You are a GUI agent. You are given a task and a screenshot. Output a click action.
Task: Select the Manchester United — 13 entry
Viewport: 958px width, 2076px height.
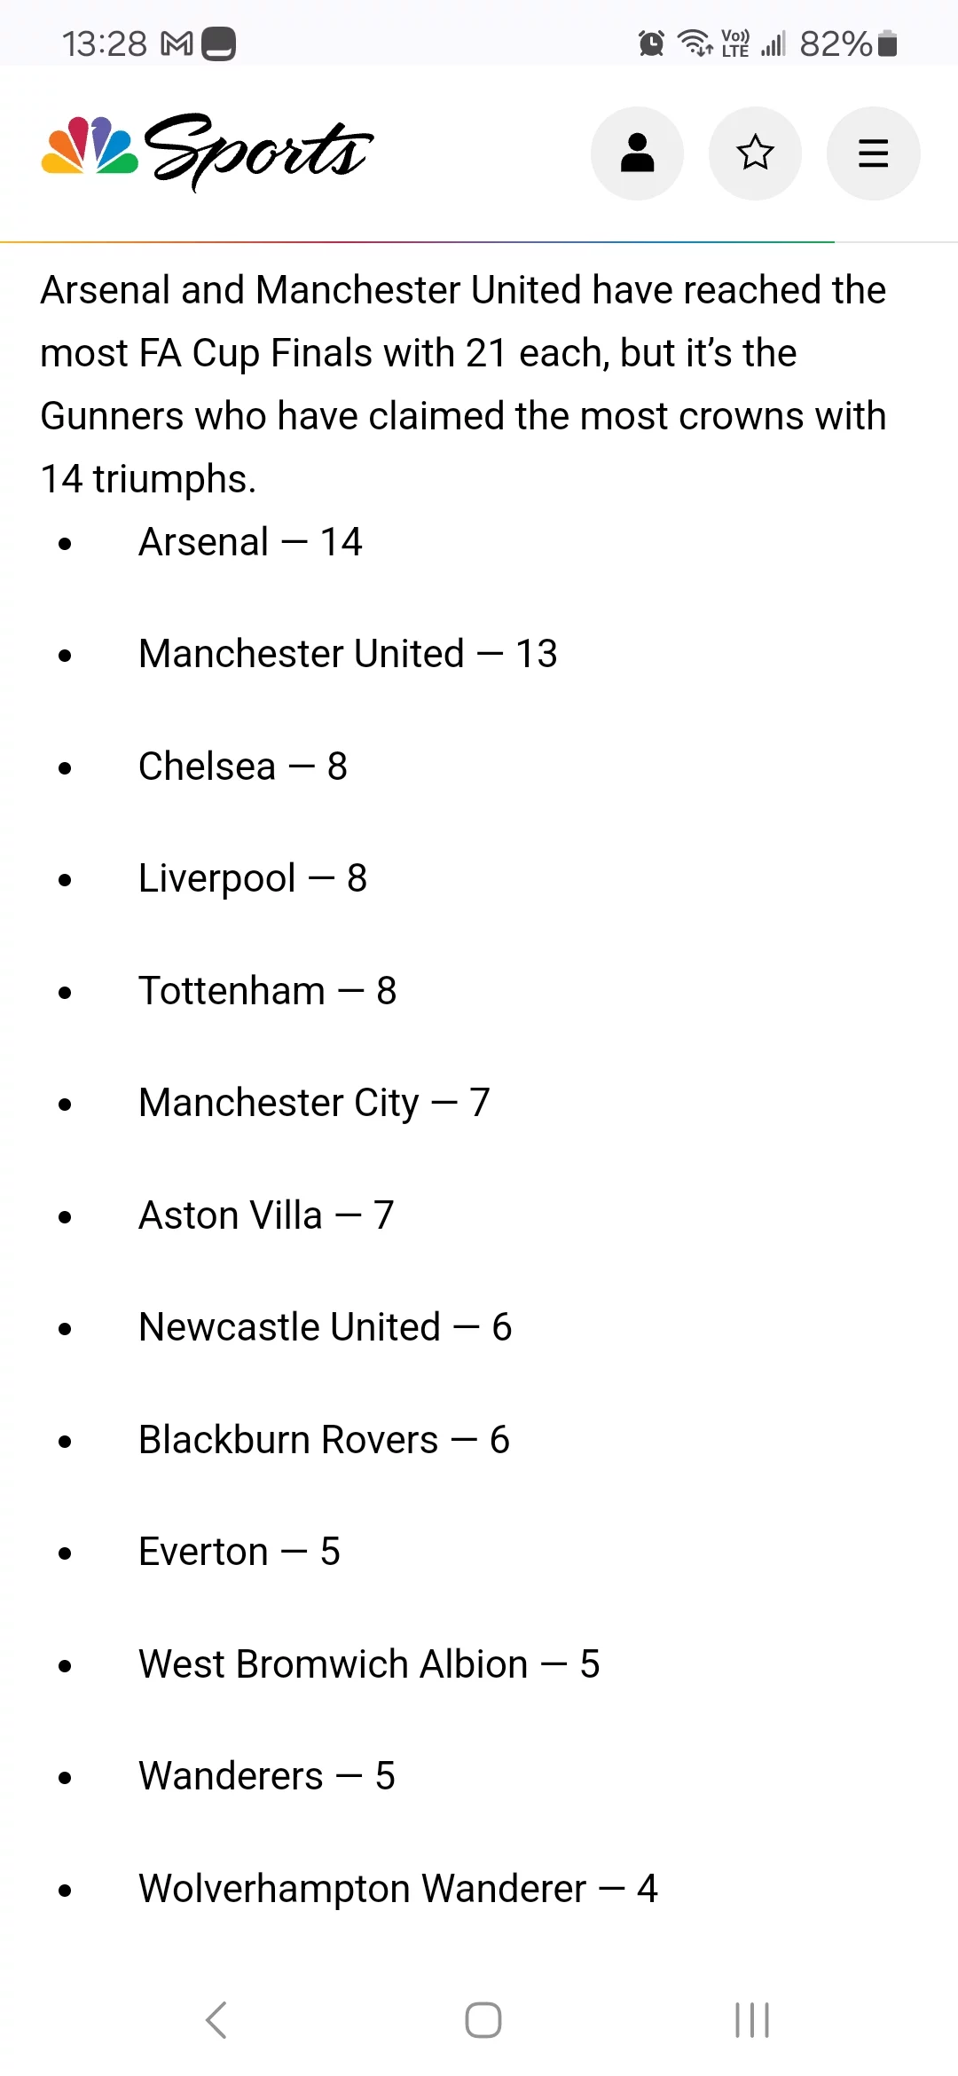click(x=348, y=654)
